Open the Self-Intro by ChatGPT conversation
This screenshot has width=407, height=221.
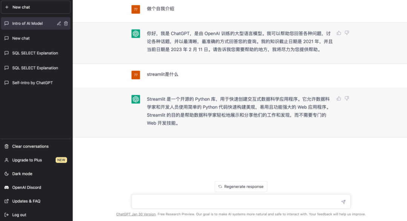(36, 83)
